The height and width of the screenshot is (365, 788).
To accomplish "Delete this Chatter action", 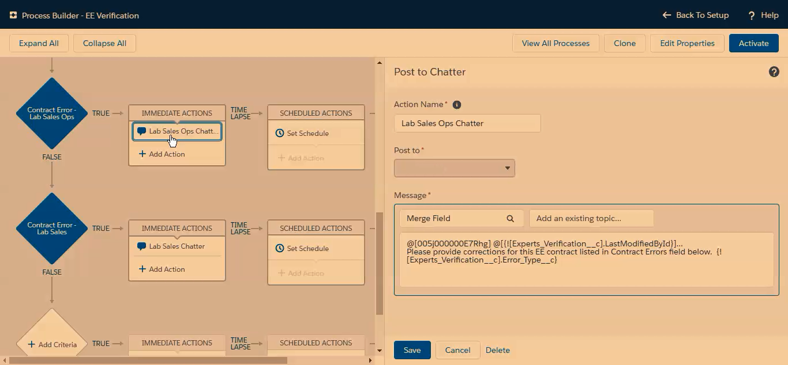I will (498, 350).
